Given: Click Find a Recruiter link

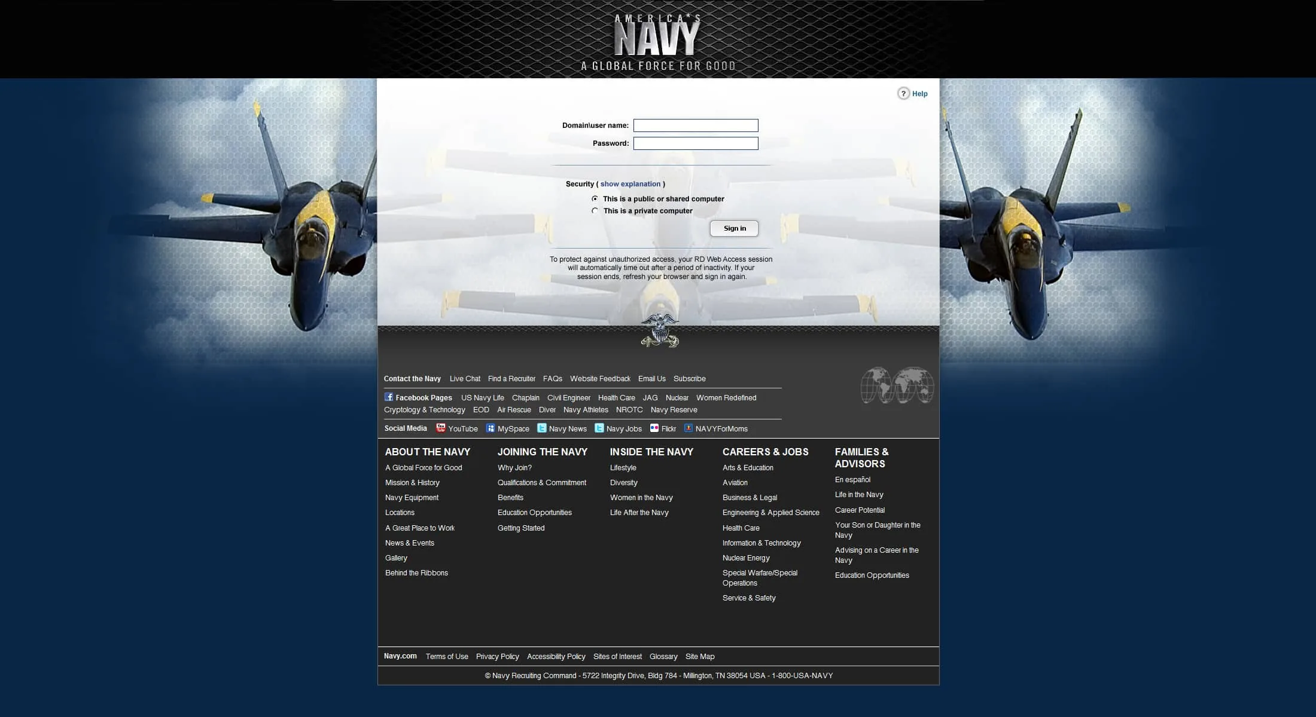Looking at the screenshot, I should [511, 379].
